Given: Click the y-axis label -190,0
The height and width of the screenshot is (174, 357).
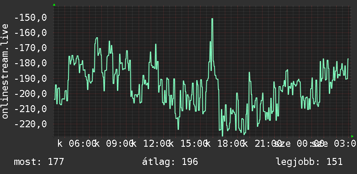Looking at the screenshot, I should click(30, 78).
